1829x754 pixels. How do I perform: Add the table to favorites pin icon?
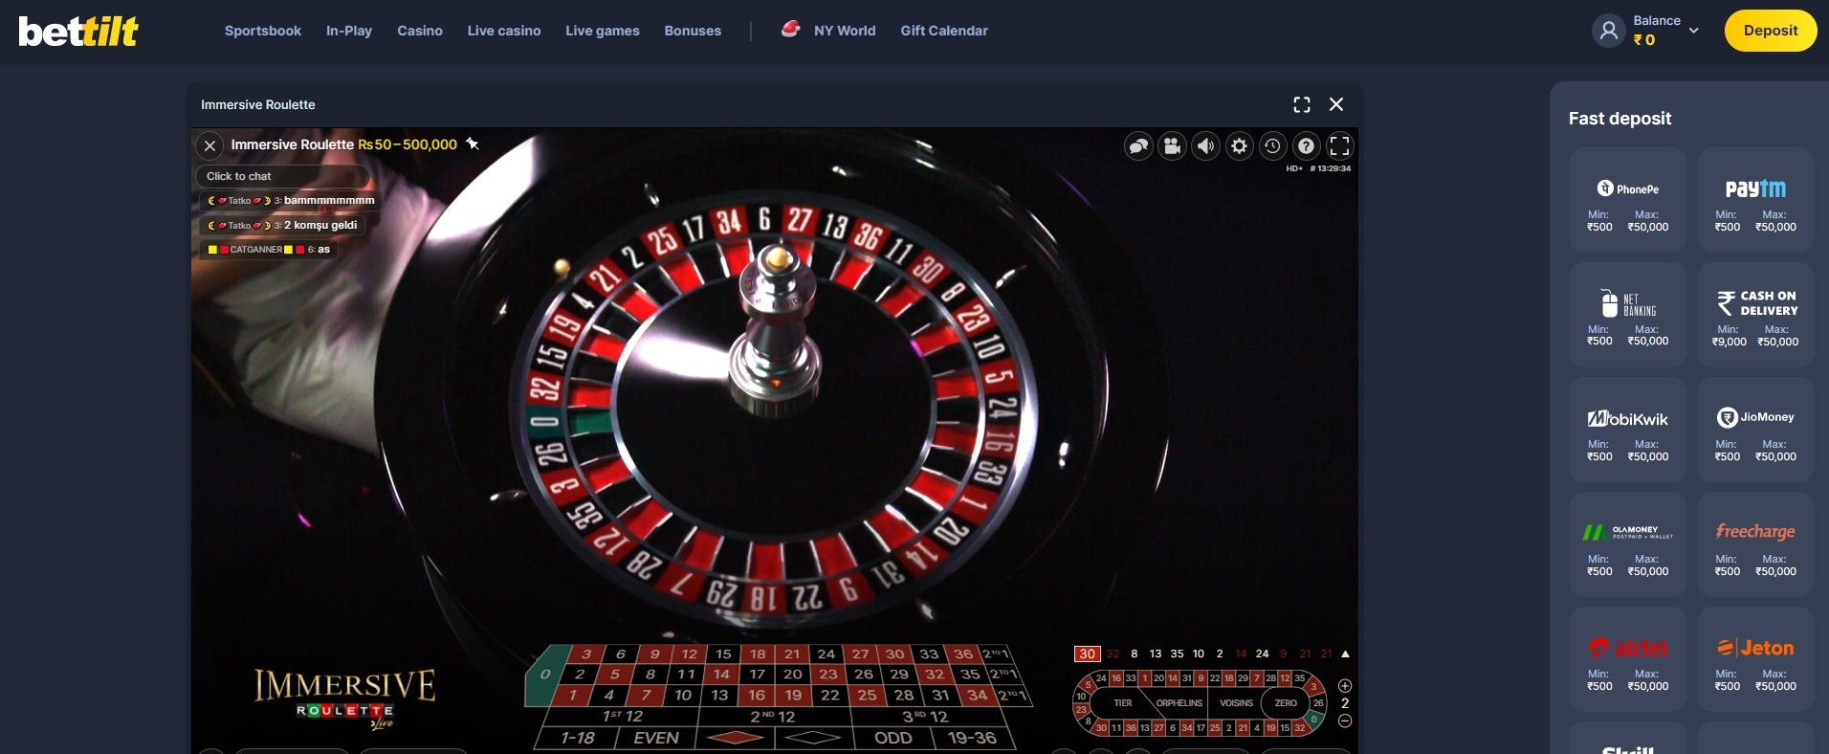click(473, 144)
